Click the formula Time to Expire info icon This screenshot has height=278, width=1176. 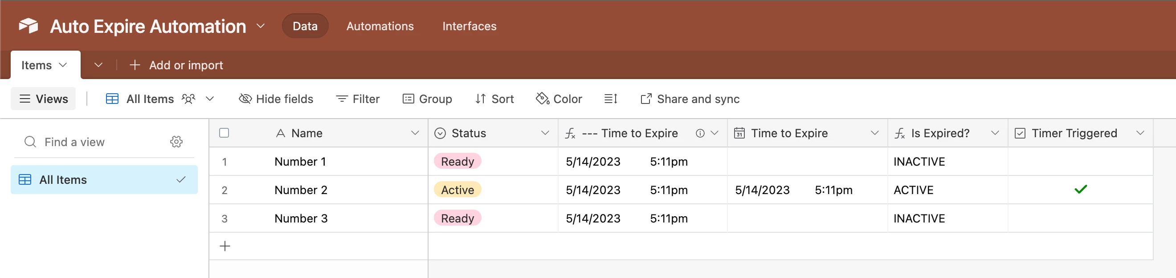point(700,133)
